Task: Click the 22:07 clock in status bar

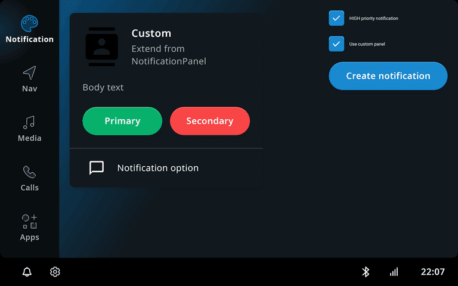Action: pos(432,272)
